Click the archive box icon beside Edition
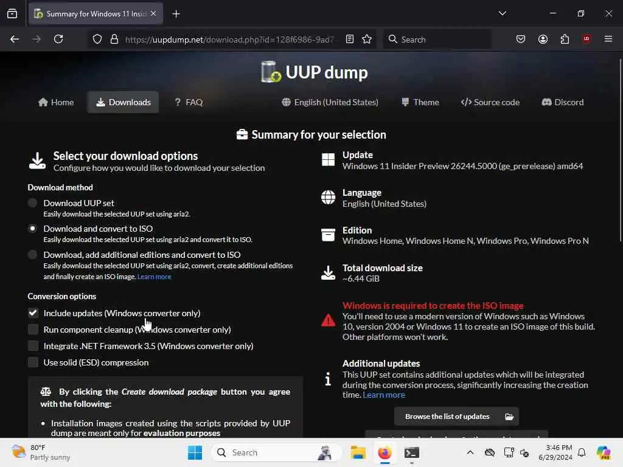 coord(328,235)
